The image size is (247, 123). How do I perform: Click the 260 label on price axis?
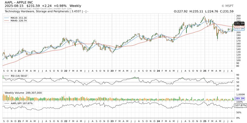click(239, 16)
